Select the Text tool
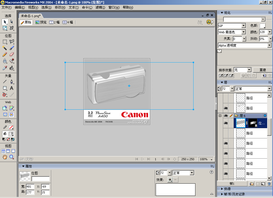 tap(11, 88)
